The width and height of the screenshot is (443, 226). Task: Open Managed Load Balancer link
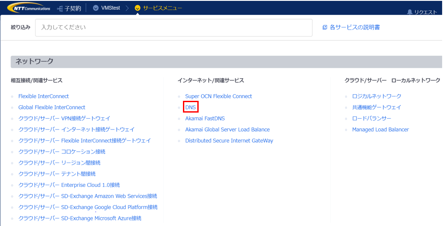point(380,130)
